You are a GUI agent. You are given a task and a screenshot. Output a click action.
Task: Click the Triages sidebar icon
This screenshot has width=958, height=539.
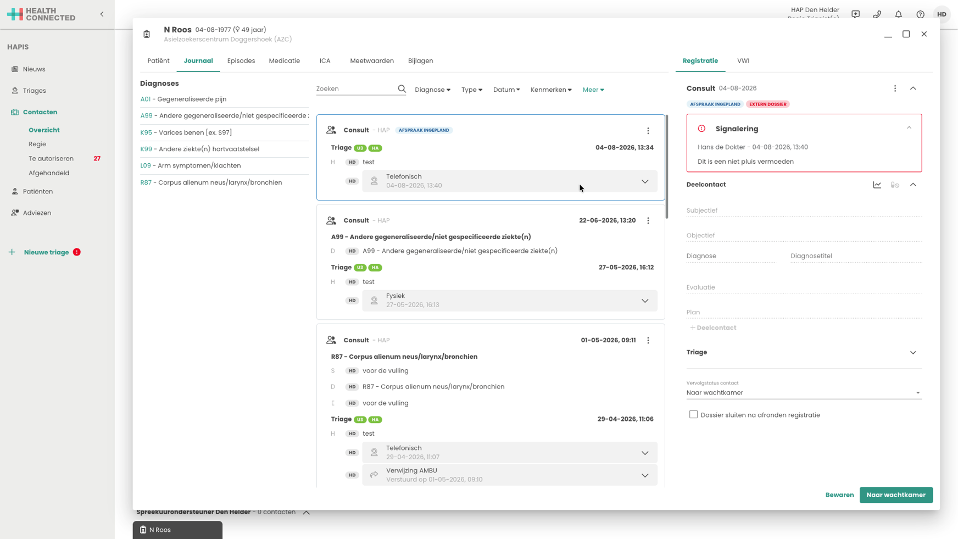(15, 91)
